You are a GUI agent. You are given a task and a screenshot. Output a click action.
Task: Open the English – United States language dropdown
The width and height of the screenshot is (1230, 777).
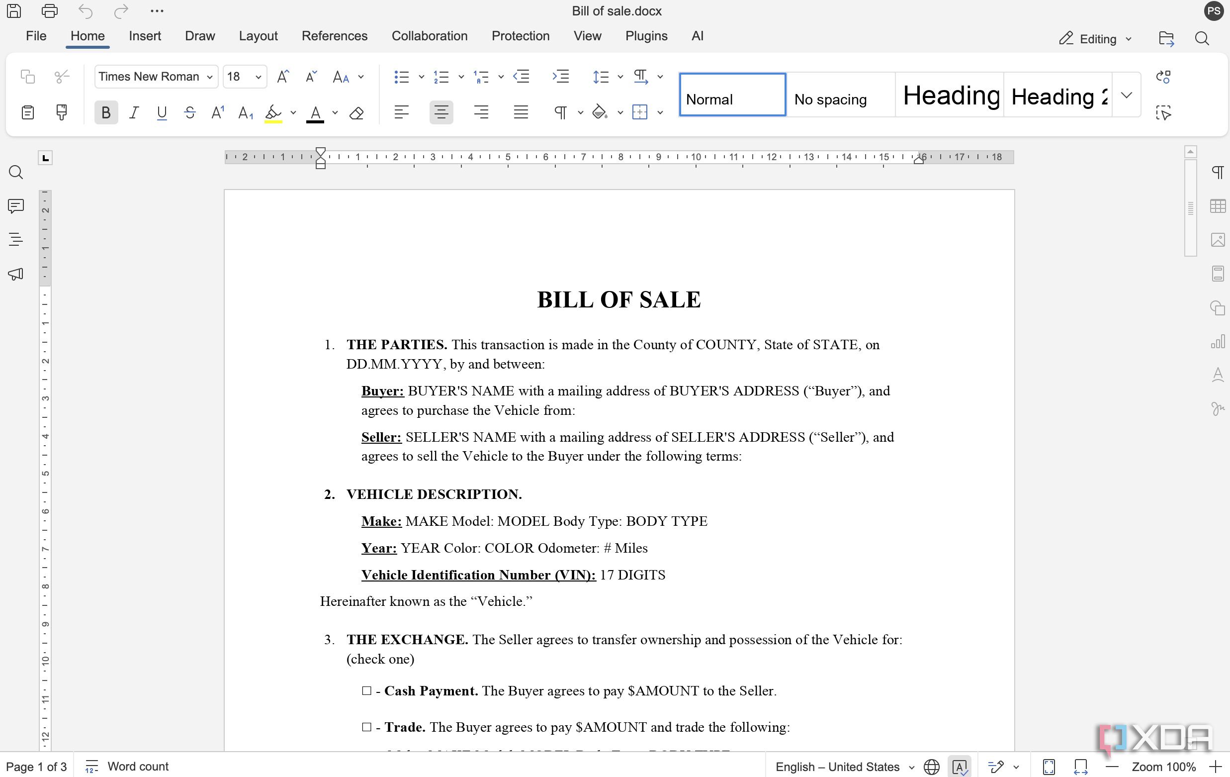(845, 767)
